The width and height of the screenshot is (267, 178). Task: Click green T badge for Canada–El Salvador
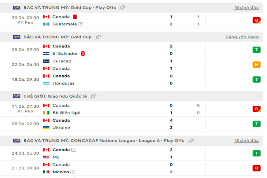[x=256, y=50]
